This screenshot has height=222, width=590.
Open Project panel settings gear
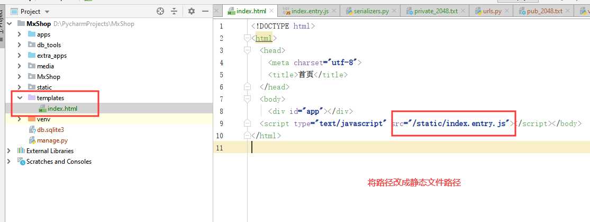point(192,11)
